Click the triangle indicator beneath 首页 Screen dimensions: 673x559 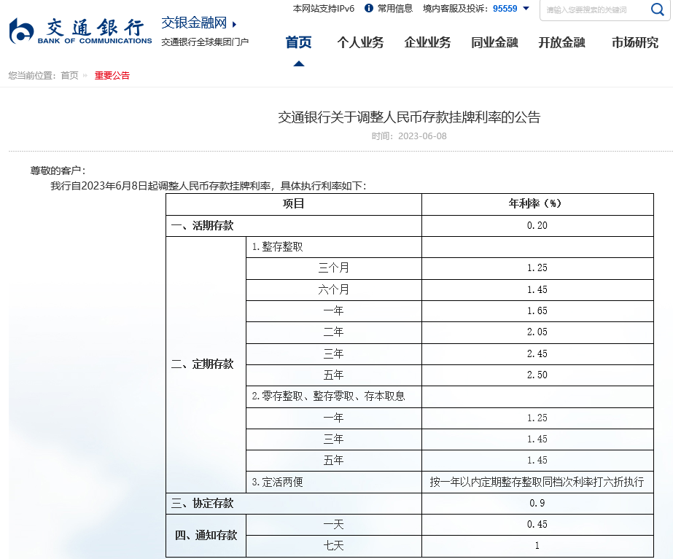[298, 64]
